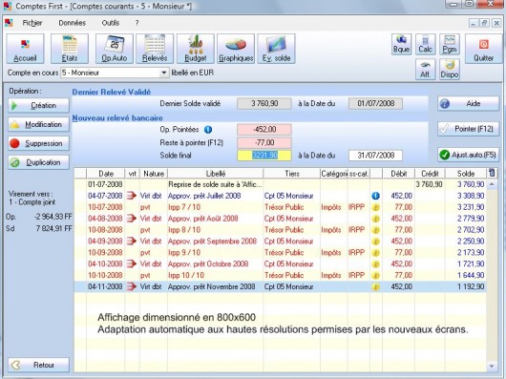Screen dimensions: 506x379
Task: Expand the Compte en cours dropdown
Action: (164, 73)
